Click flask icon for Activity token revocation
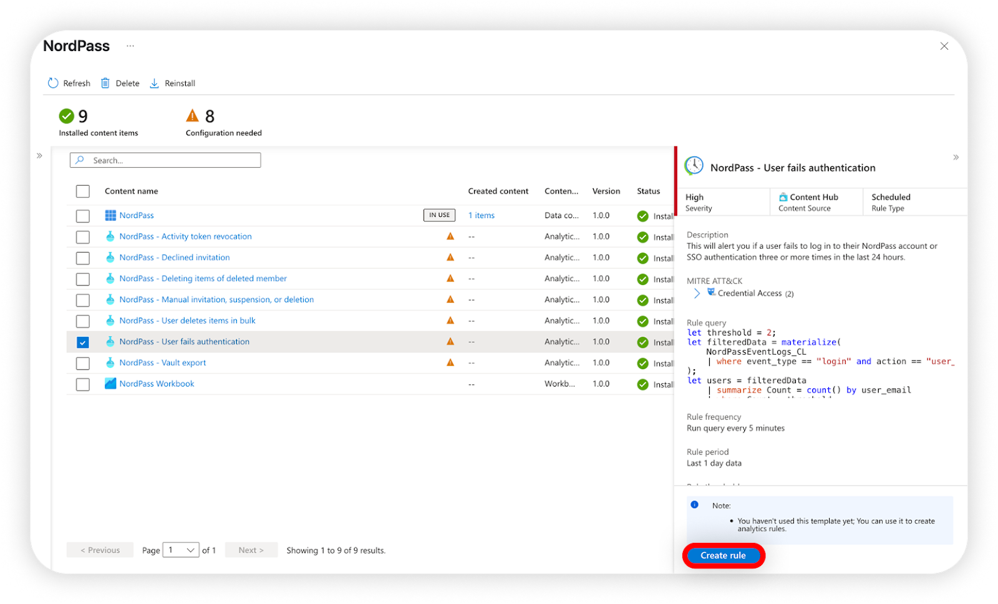 [x=110, y=236]
